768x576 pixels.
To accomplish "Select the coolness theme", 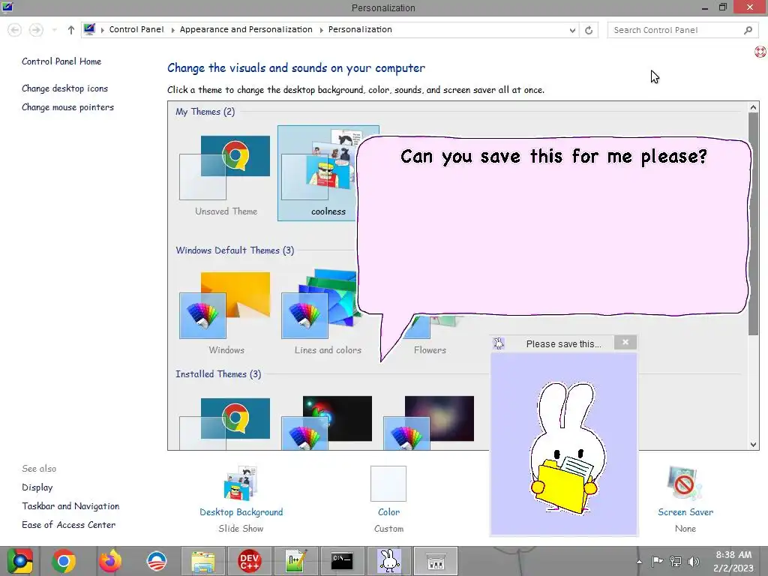I will point(317,173).
